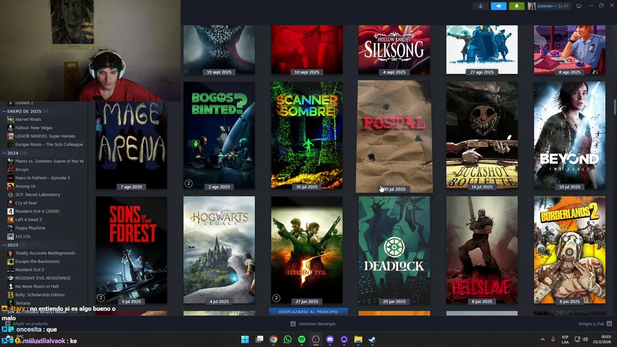Collapse the 2023 library section
The image size is (617, 347).
coord(4,245)
